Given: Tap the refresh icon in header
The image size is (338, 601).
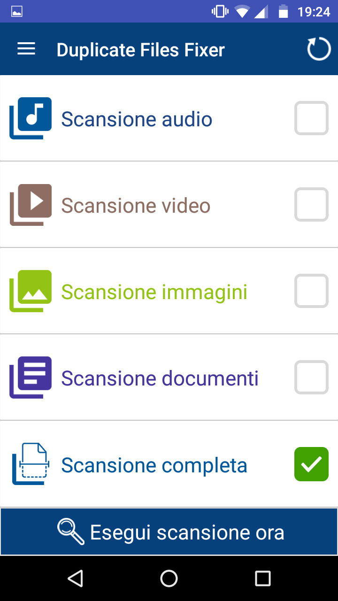Looking at the screenshot, I should 319,49.
